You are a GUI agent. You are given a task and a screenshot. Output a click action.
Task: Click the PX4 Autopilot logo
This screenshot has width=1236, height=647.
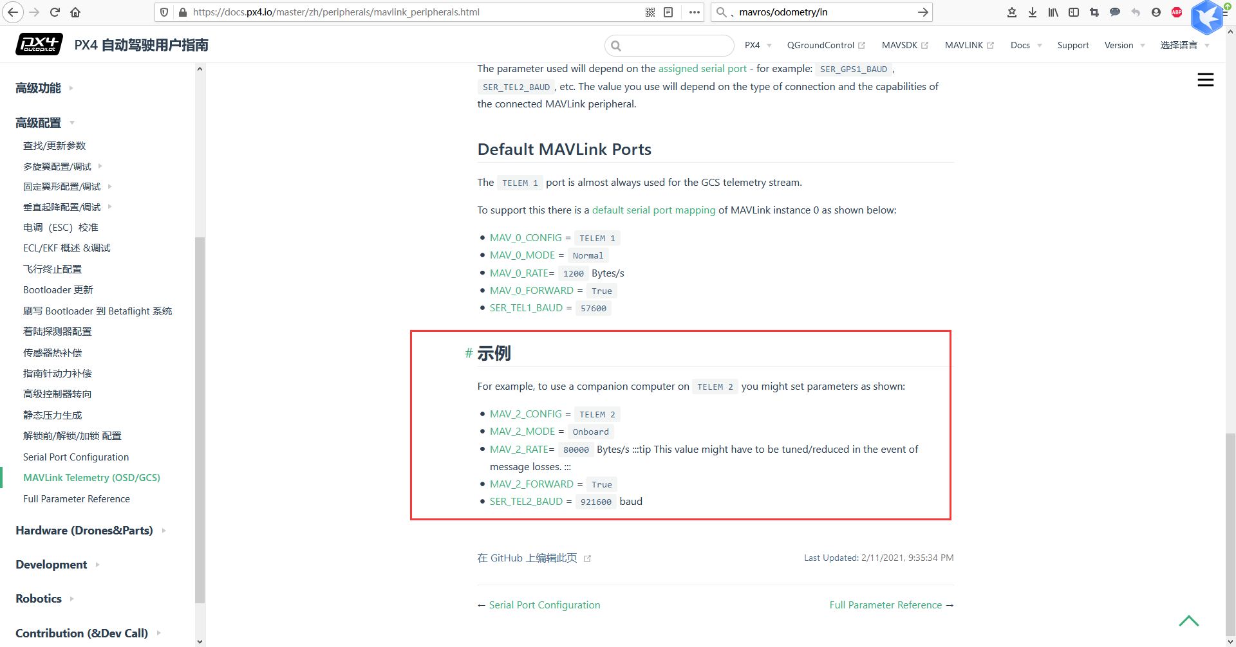pyautogui.click(x=39, y=44)
